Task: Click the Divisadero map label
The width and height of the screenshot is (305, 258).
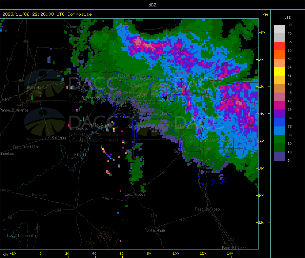Action: (x=73, y=27)
